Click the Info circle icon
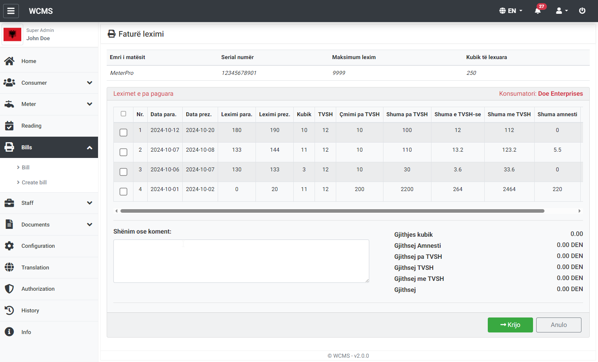Image resolution: width=598 pixels, height=362 pixels. [x=9, y=332]
